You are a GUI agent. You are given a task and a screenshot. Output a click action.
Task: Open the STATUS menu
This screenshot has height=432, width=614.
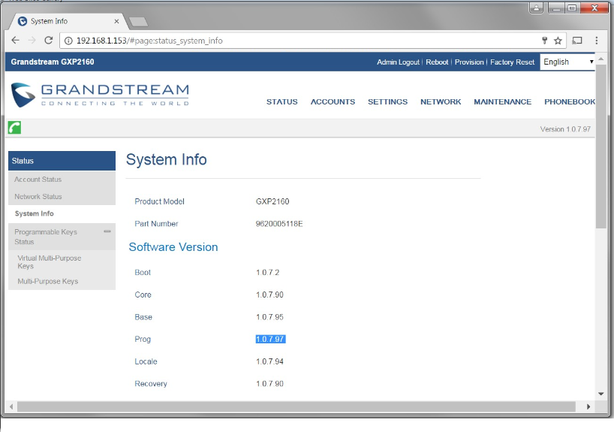coord(282,102)
